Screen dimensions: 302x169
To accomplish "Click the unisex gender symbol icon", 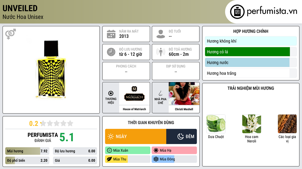I will (x=11, y=34).
